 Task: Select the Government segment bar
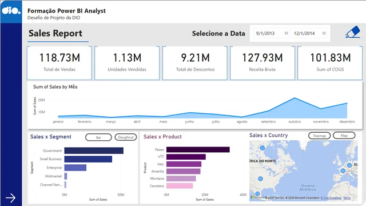tap(94, 150)
